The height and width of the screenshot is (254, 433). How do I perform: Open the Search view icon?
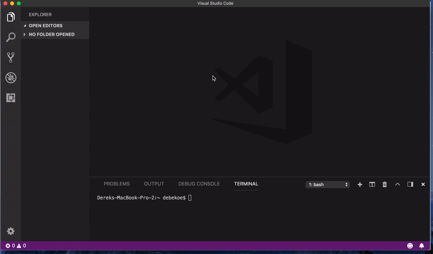pos(11,37)
